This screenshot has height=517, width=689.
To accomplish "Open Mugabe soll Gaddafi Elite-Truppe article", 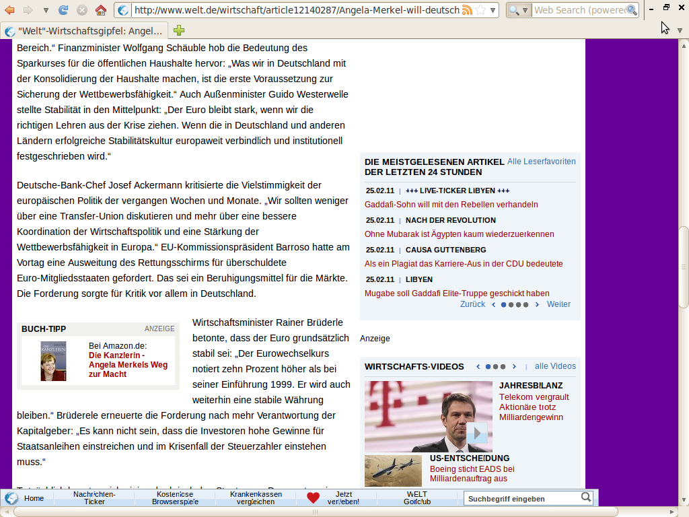I will point(457,294).
